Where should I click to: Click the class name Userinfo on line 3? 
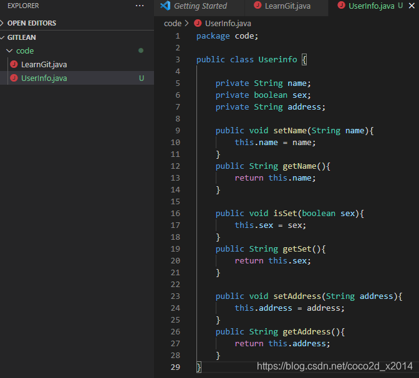coord(277,60)
